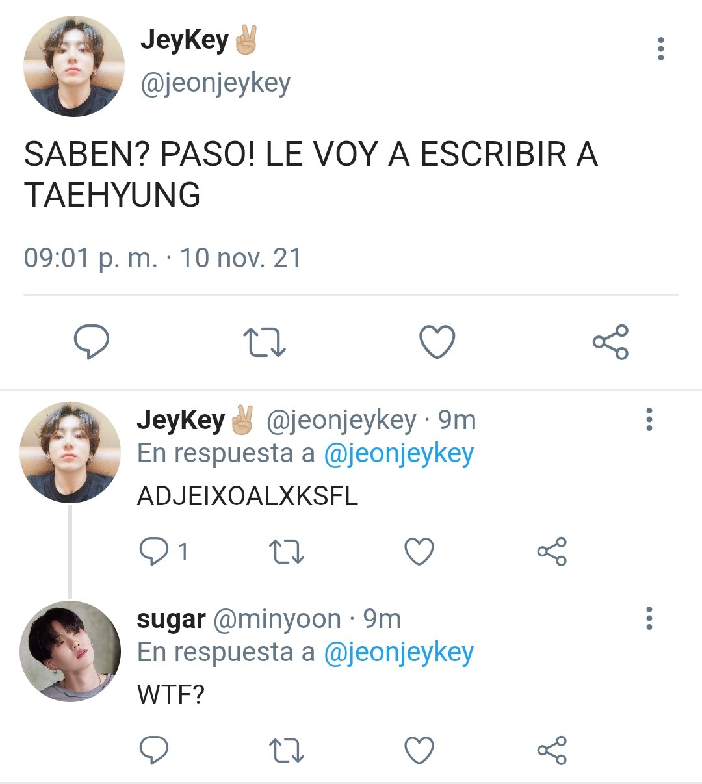This screenshot has width=702, height=784.
Task: Open @jeonjeykey link in JeyKey's reply
Action: pos(398,454)
